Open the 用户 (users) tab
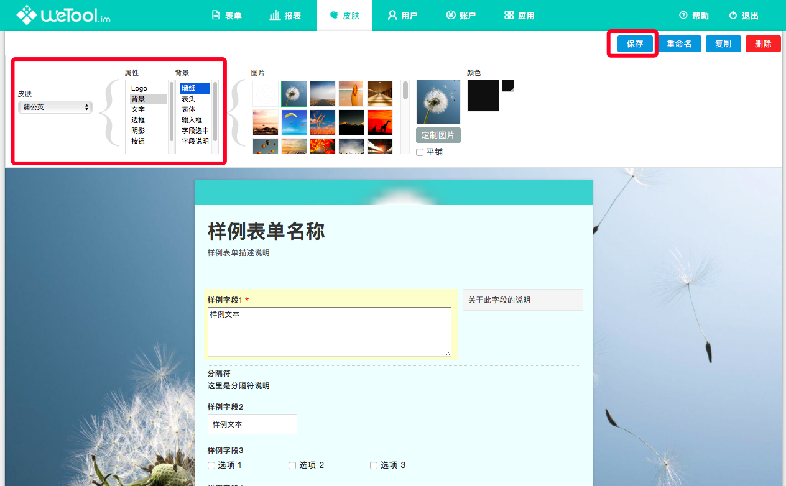Screen dimensions: 786x486 [x=402, y=16]
